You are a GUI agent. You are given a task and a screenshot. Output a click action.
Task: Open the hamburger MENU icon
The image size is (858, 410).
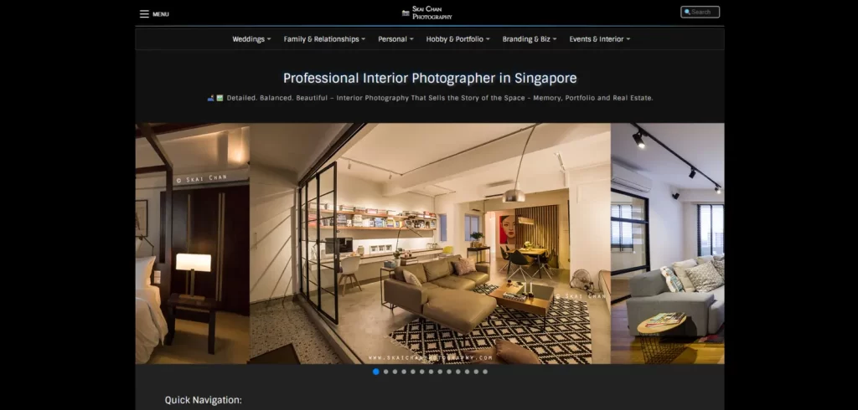144,14
